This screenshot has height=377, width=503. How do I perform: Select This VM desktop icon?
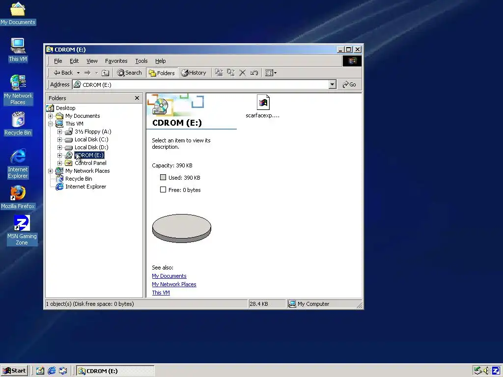point(18,51)
